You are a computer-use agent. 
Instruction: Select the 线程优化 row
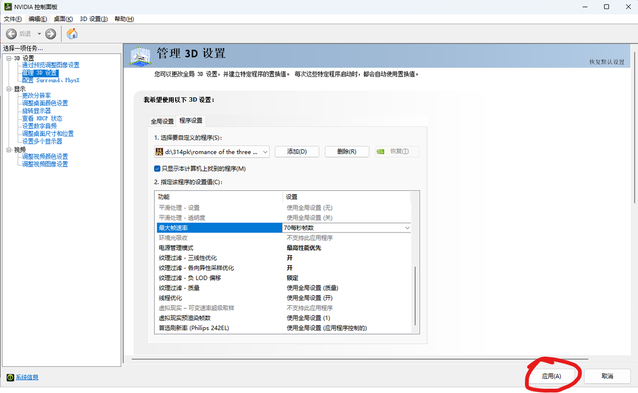point(284,298)
